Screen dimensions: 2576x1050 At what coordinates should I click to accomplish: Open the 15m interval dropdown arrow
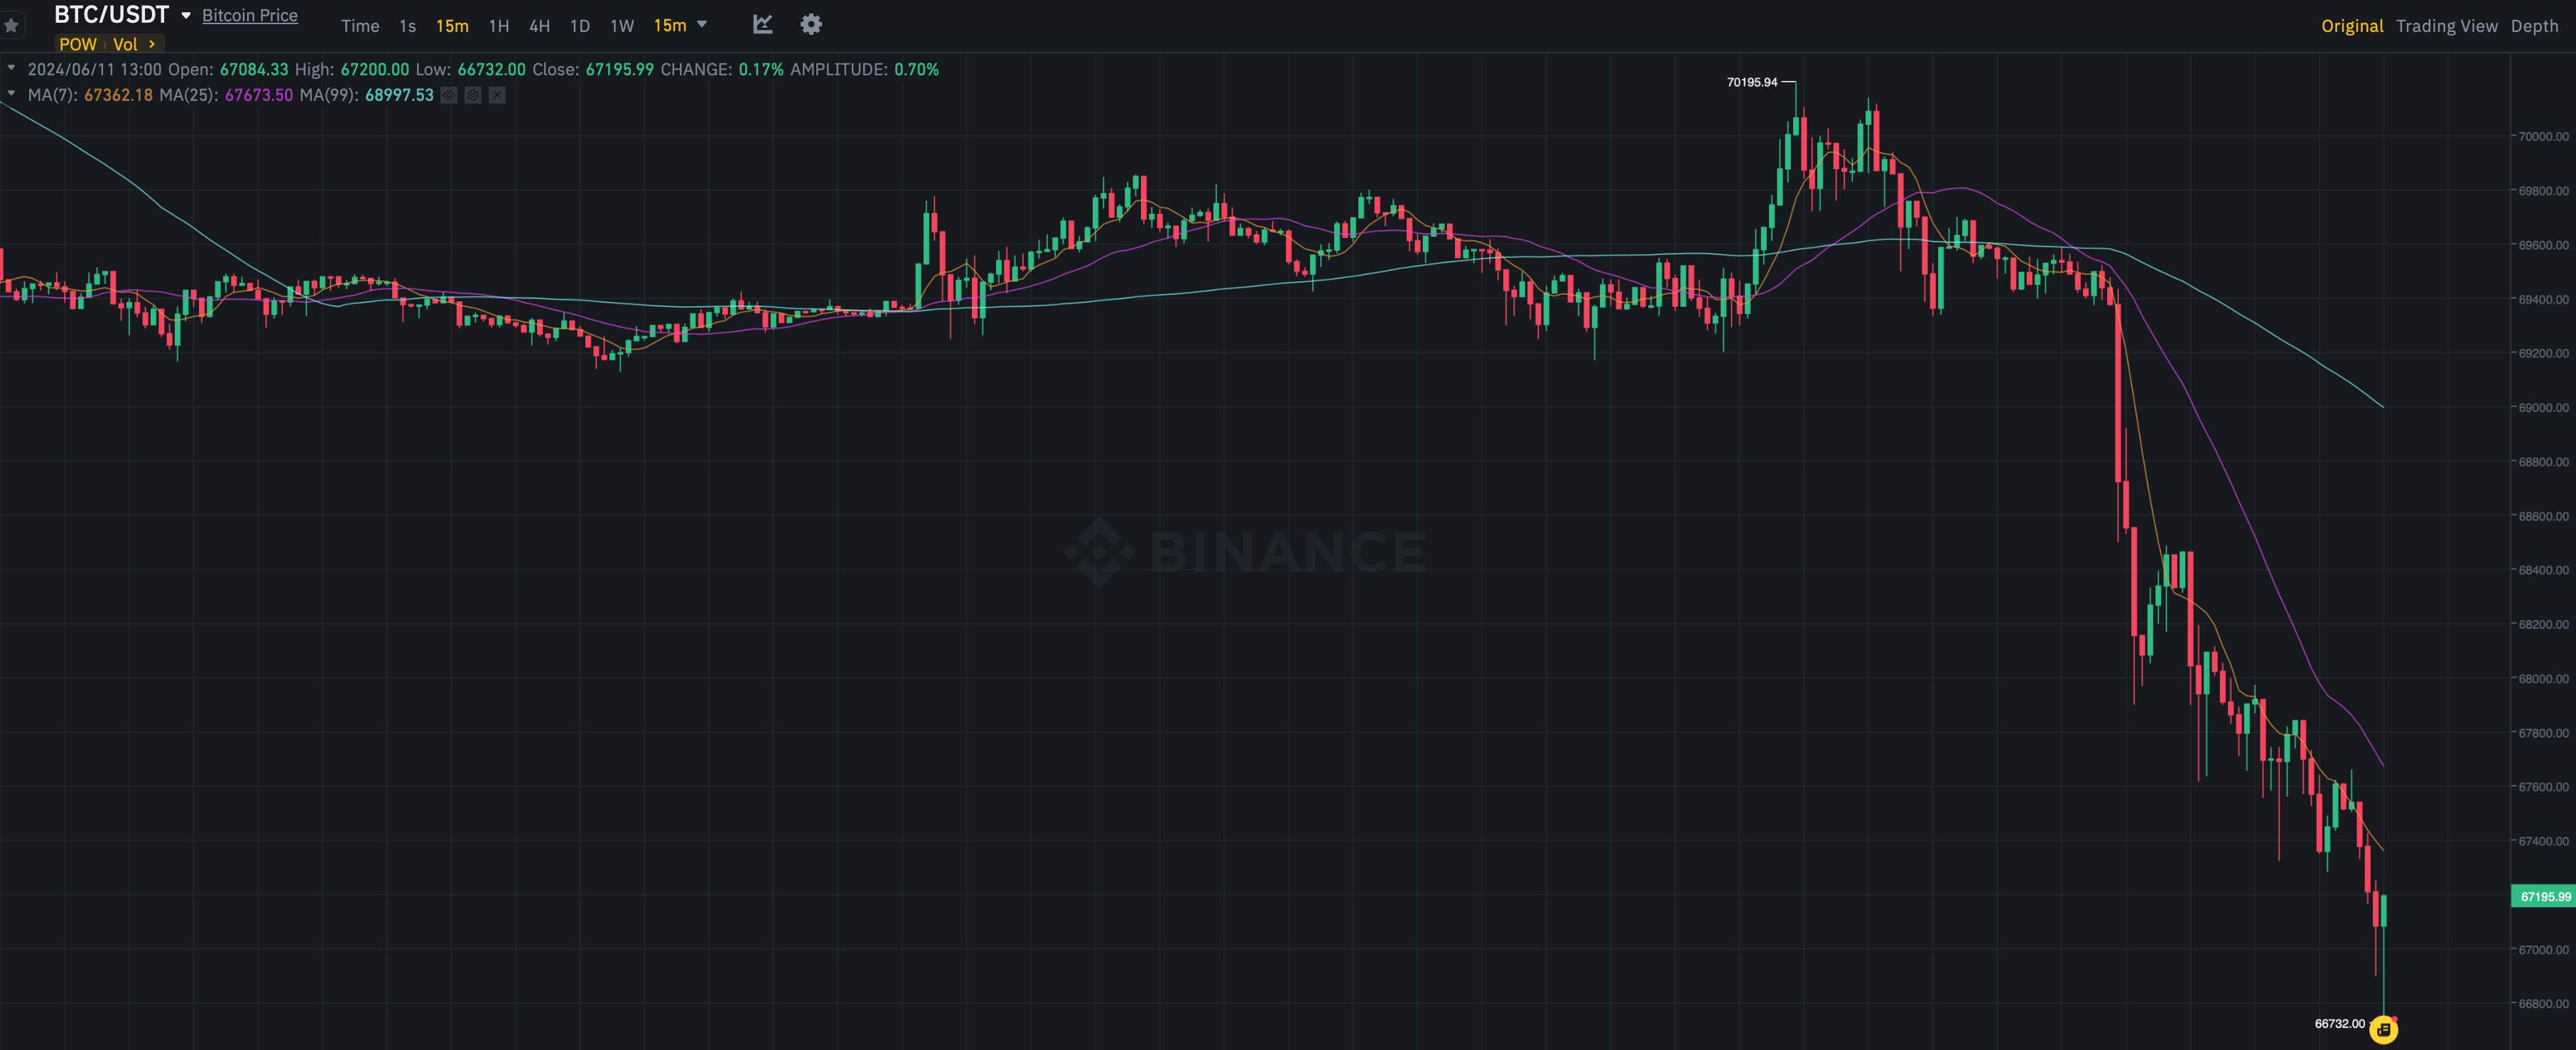click(x=702, y=24)
